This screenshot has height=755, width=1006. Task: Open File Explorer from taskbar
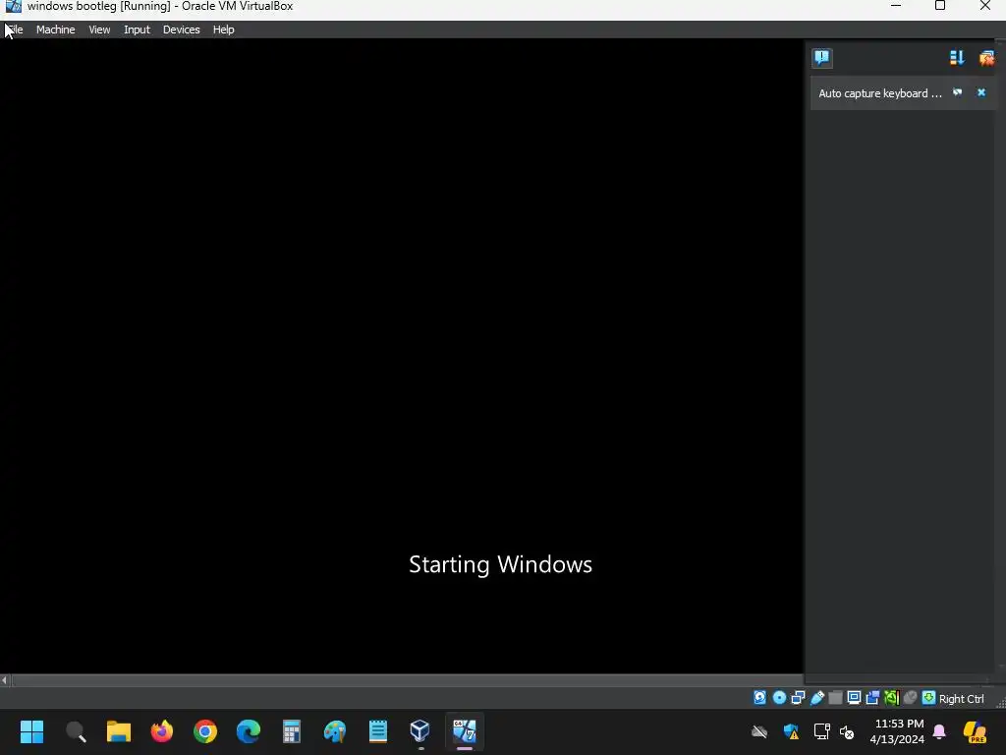[119, 731]
